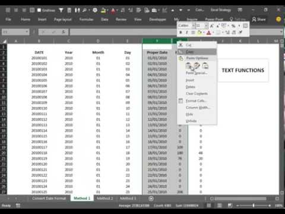The height and width of the screenshot is (214, 285).
Task: Click the macro record icon in status bar
Action: click(x=18, y=206)
